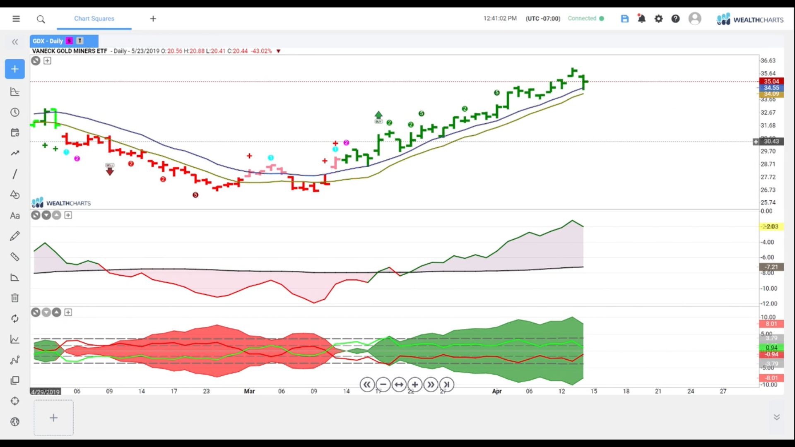Zoom in chart with plus button

point(415,385)
